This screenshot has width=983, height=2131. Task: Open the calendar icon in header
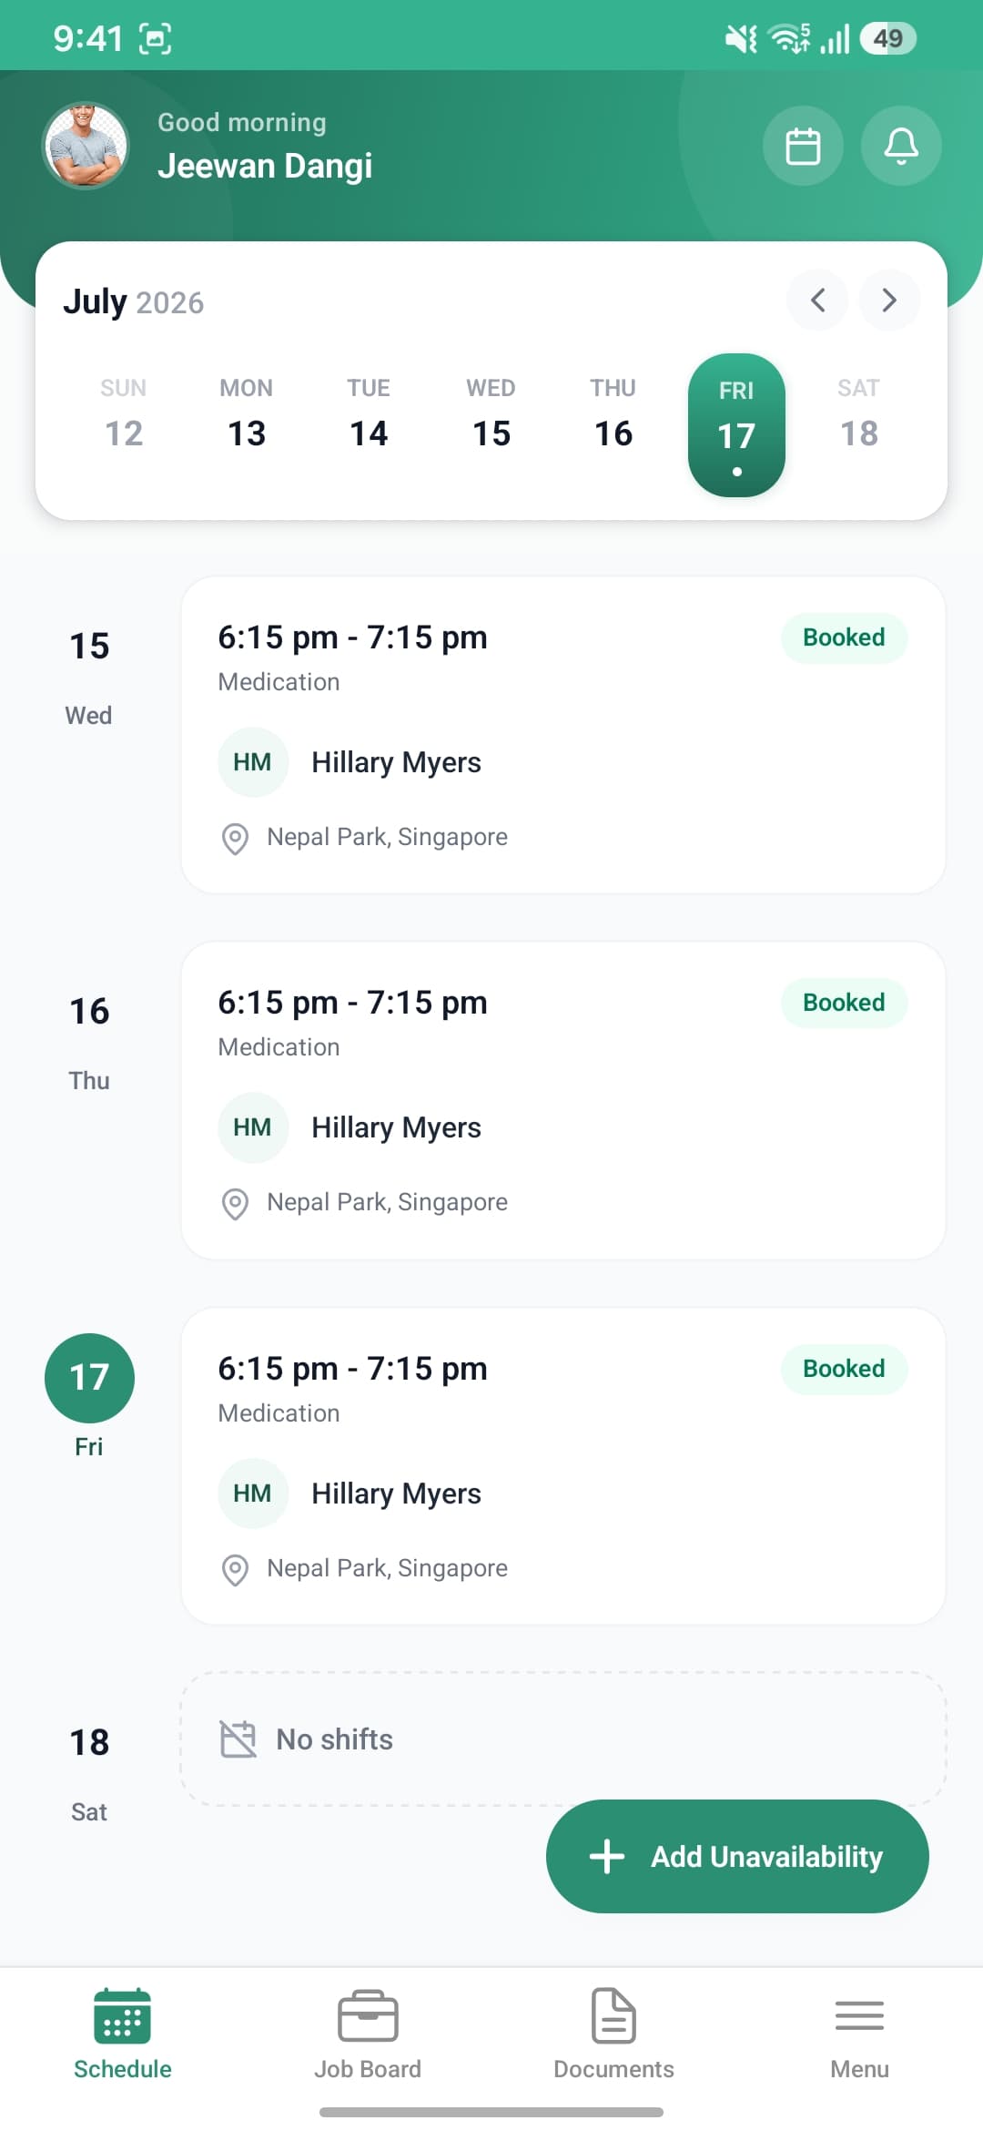(x=803, y=146)
